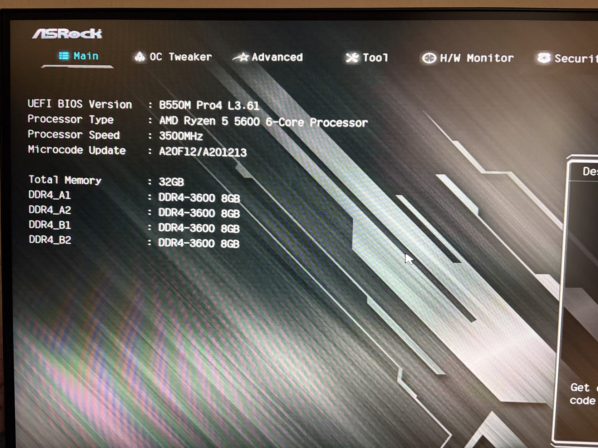The height and width of the screenshot is (448, 598).
Task: Select the Processor Type label
Action: point(70,119)
